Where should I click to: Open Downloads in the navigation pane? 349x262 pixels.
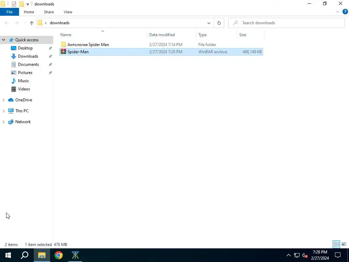(28, 56)
